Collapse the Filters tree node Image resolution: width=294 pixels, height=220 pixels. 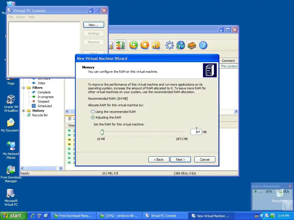point(24,88)
